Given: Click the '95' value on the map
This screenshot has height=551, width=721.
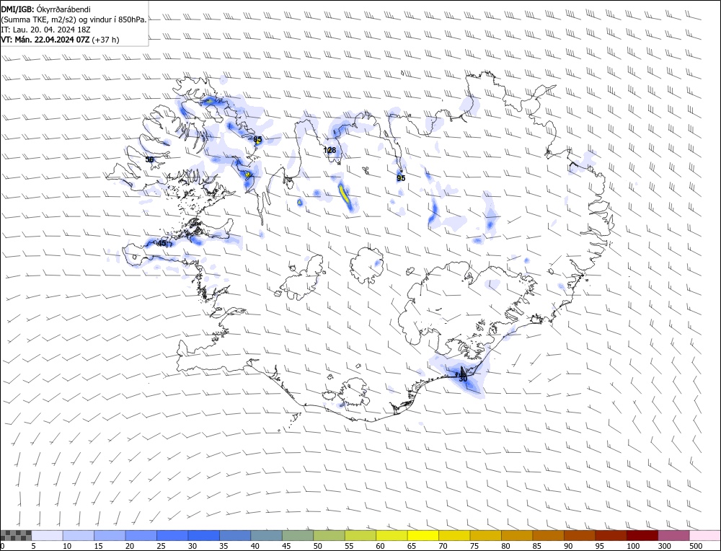Looking at the screenshot, I should [x=401, y=178].
